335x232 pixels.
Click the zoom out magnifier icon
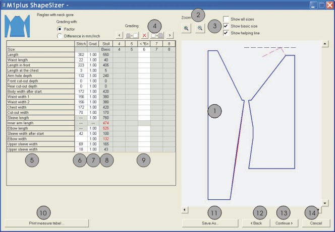200,29
